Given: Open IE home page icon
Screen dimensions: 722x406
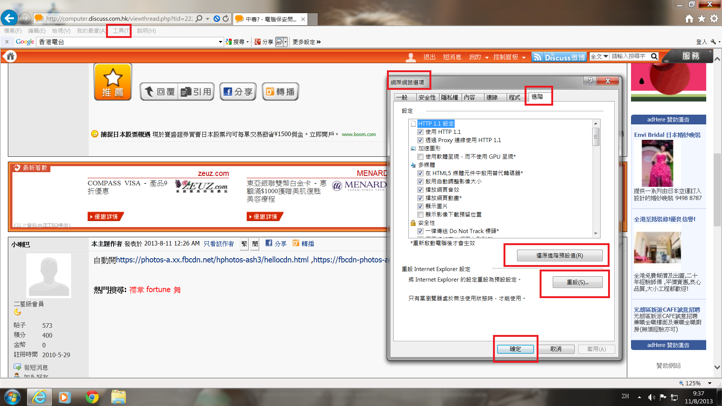Looking at the screenshot, I should point(689,18).
